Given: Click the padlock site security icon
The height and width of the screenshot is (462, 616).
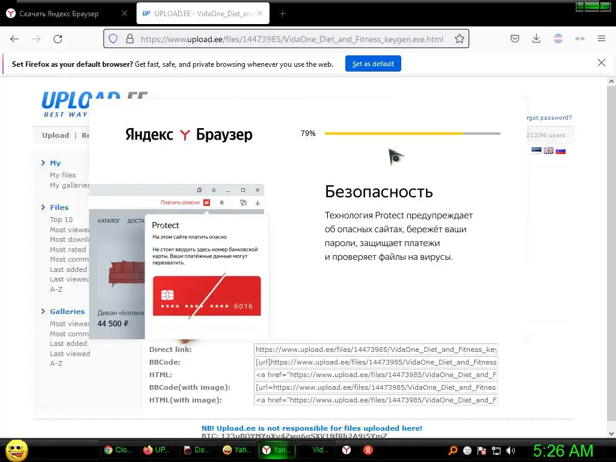Looking at the screenshot, I should tap(130, 39).
